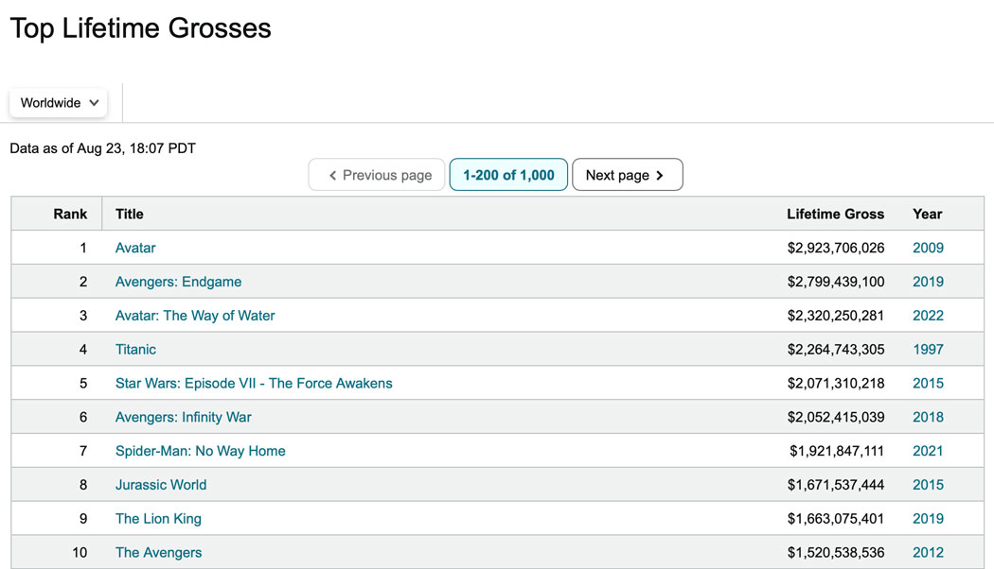Click the 2021 year link
The image size is (994, 569).
click(928, 451)
